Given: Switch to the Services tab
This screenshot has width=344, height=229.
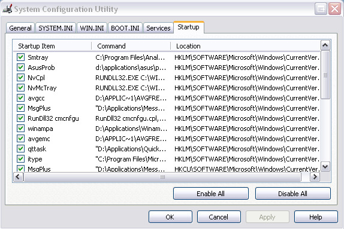Looking at the screenshot, I should tap(158, 28).
